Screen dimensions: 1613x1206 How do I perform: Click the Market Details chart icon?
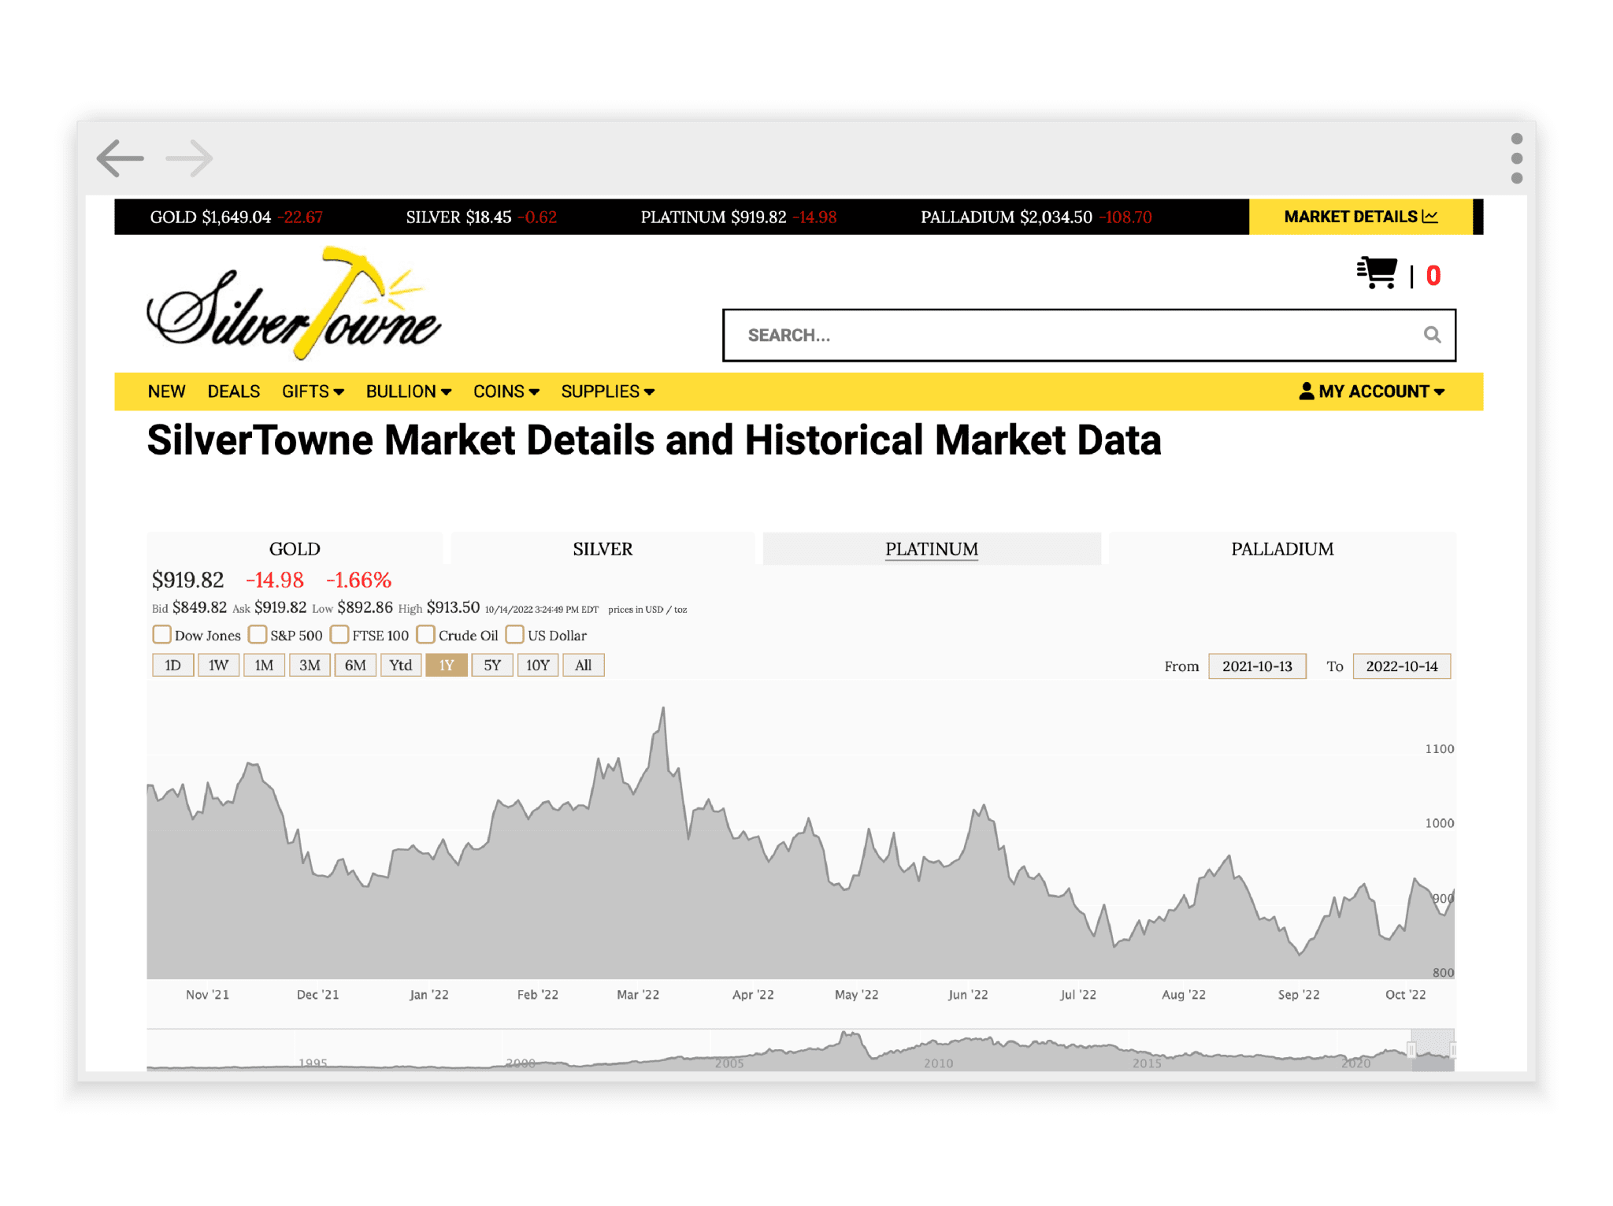click(x=1430, y=216)
